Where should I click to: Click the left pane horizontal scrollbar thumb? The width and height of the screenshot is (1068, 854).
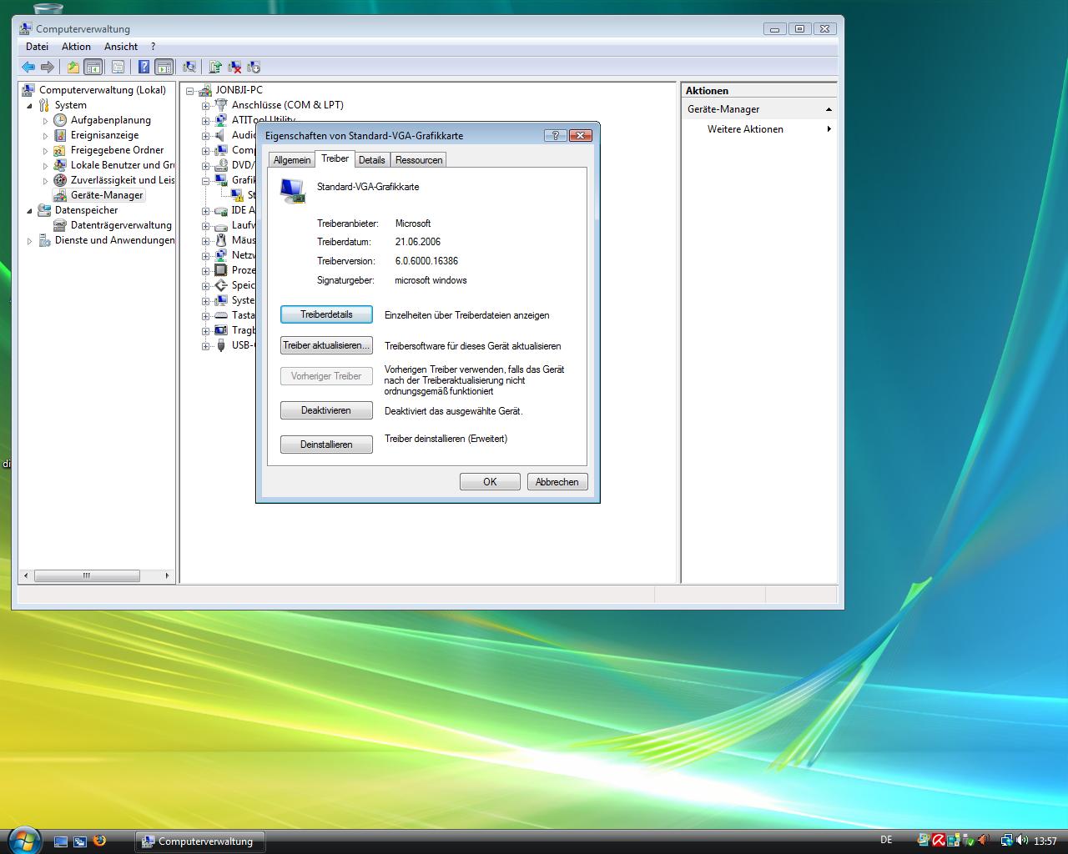[87, 575]
